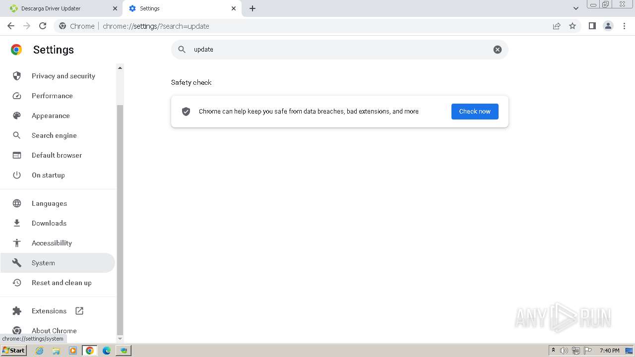Open Chrome three-dot menu
The width and height of the screenshot is (635, 357).
point(625,26)
